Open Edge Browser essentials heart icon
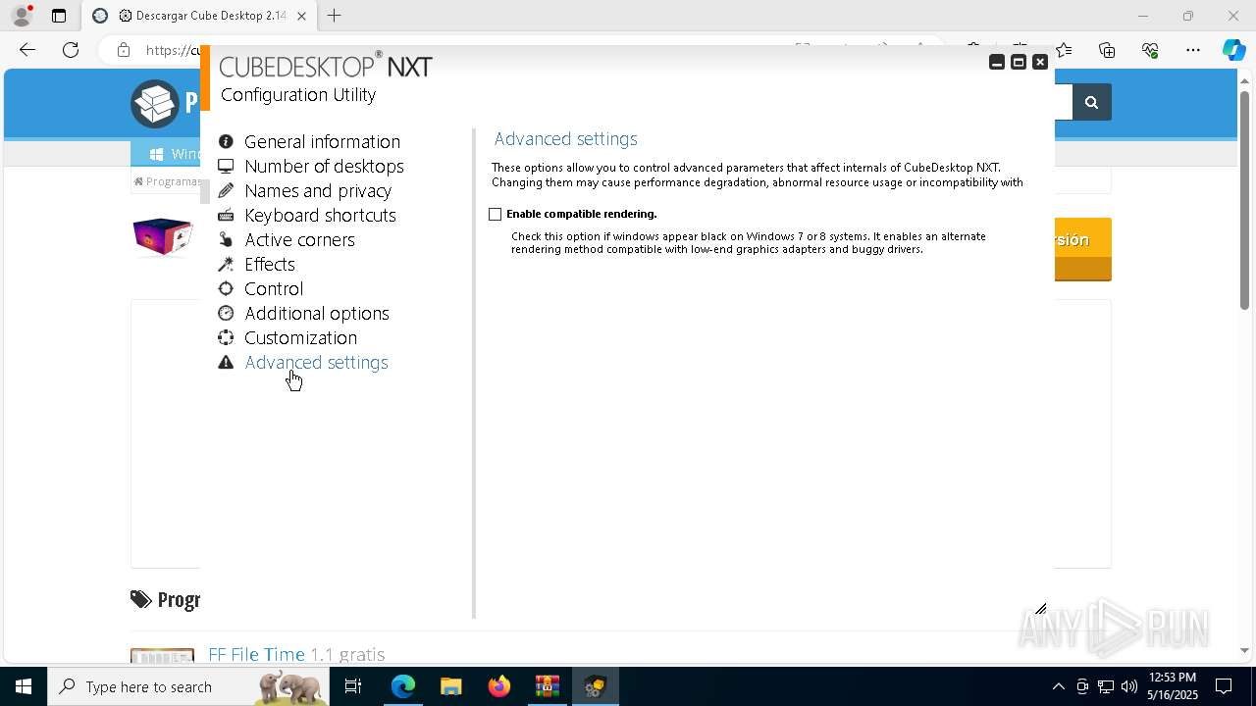Screen dimensions: 1256x706 pyautogui.click(x=1150, y=50)
